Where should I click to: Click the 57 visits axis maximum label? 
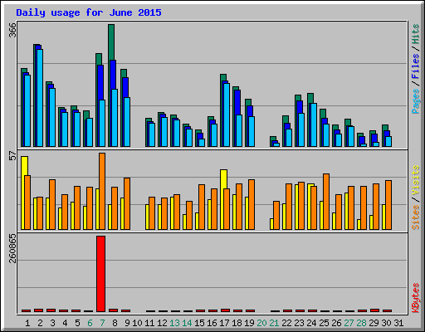click(x=12, y=155)
